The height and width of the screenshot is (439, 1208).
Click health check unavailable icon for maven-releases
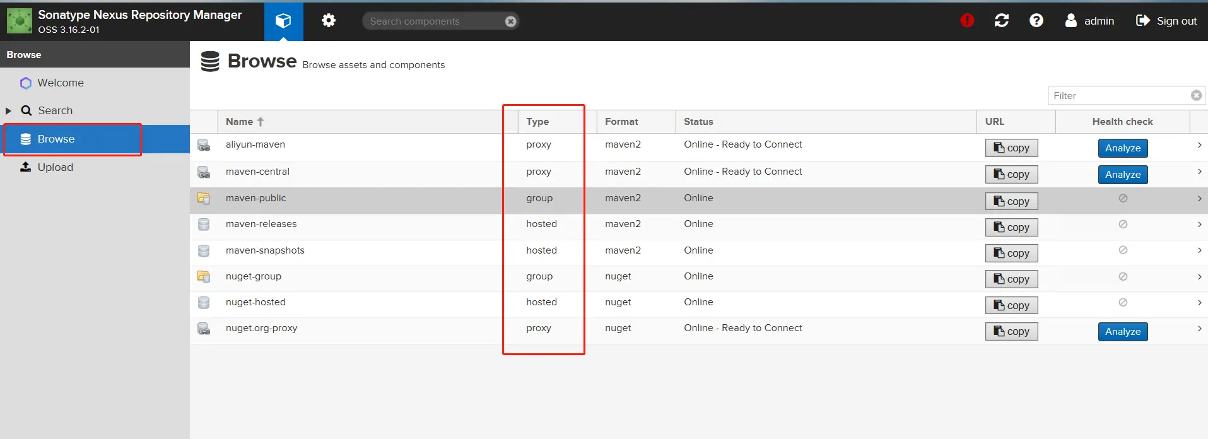(x=1123, y=224)
